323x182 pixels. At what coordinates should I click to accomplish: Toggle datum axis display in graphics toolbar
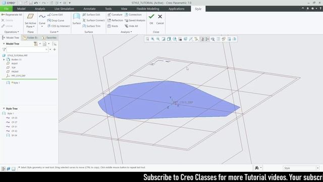pos(191,39)
